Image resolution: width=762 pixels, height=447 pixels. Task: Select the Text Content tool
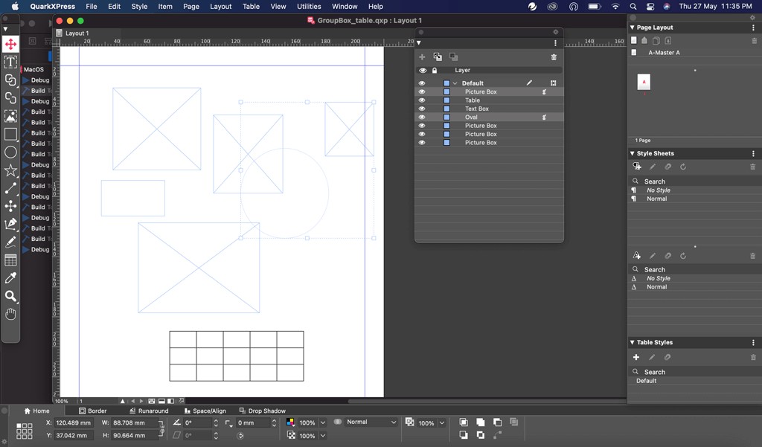(x=10, y=62)
